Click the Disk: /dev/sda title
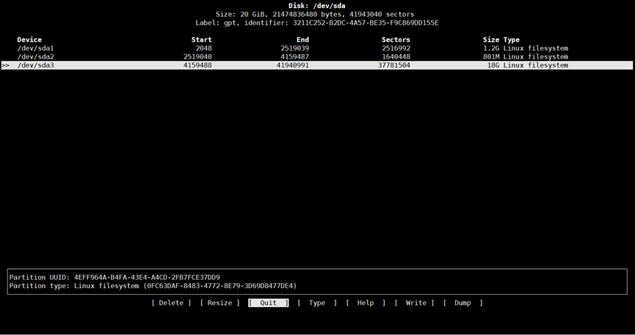635x335 pixels. click(316, 6)
